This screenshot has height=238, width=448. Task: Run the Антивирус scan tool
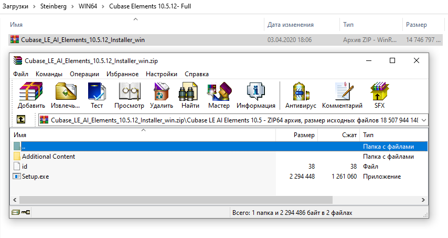point(301,91)
